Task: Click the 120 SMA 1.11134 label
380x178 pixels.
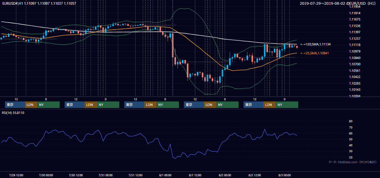Action: pos(315,44)
